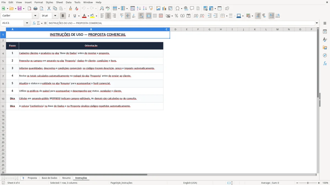
Task: Toggle Wrap Text button
Action: coord(141,16)
